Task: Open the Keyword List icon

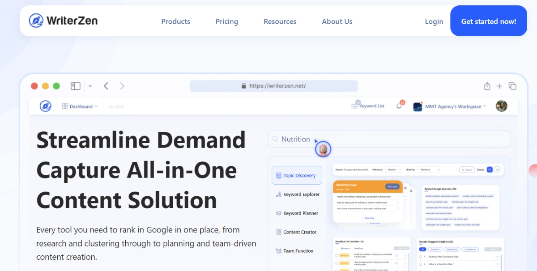Action: [355, 106]
